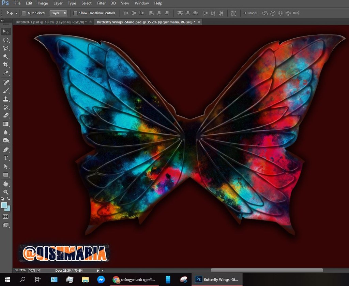Select the Crop tool
Viewport: 349px width, 286px height.
click(6, 65)
